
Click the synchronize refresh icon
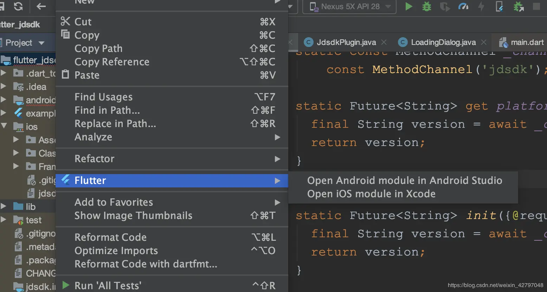(18, 6)
